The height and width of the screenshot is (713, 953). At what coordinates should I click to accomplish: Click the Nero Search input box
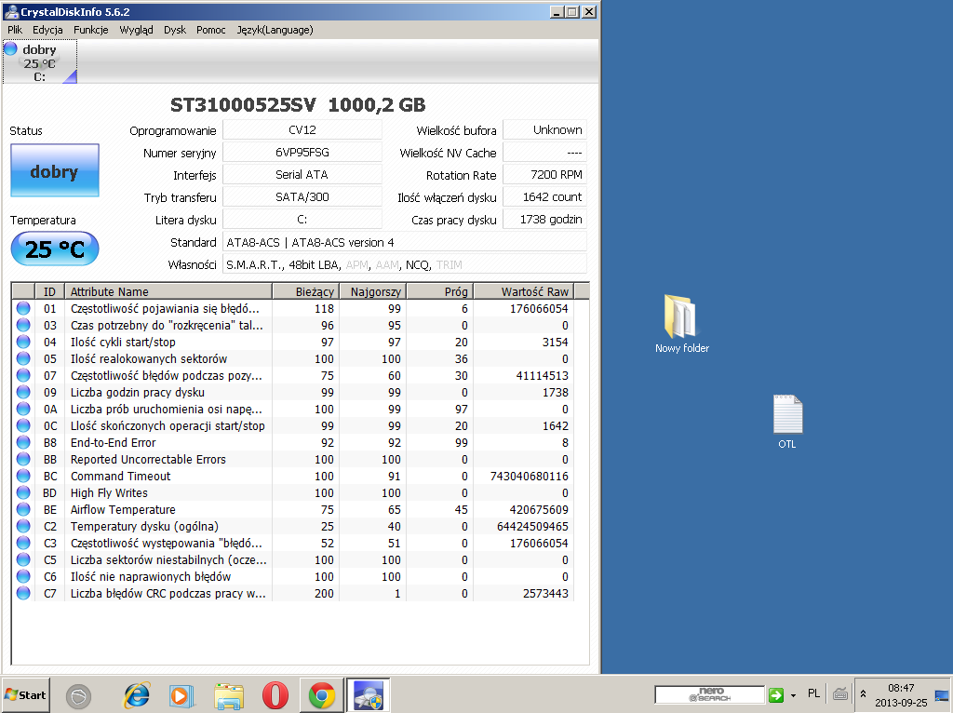(709, 694)
